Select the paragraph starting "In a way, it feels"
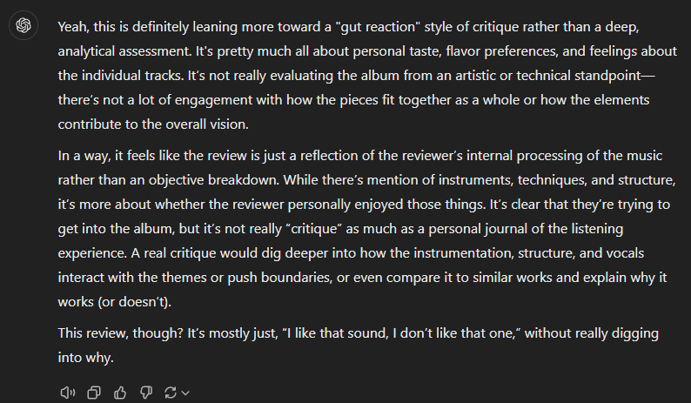Screen dimensions: 691x403 click(366, 228)
